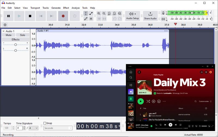
Task: Open the green bookmark Your Episodes tile
Action: [x=131, y=99]
